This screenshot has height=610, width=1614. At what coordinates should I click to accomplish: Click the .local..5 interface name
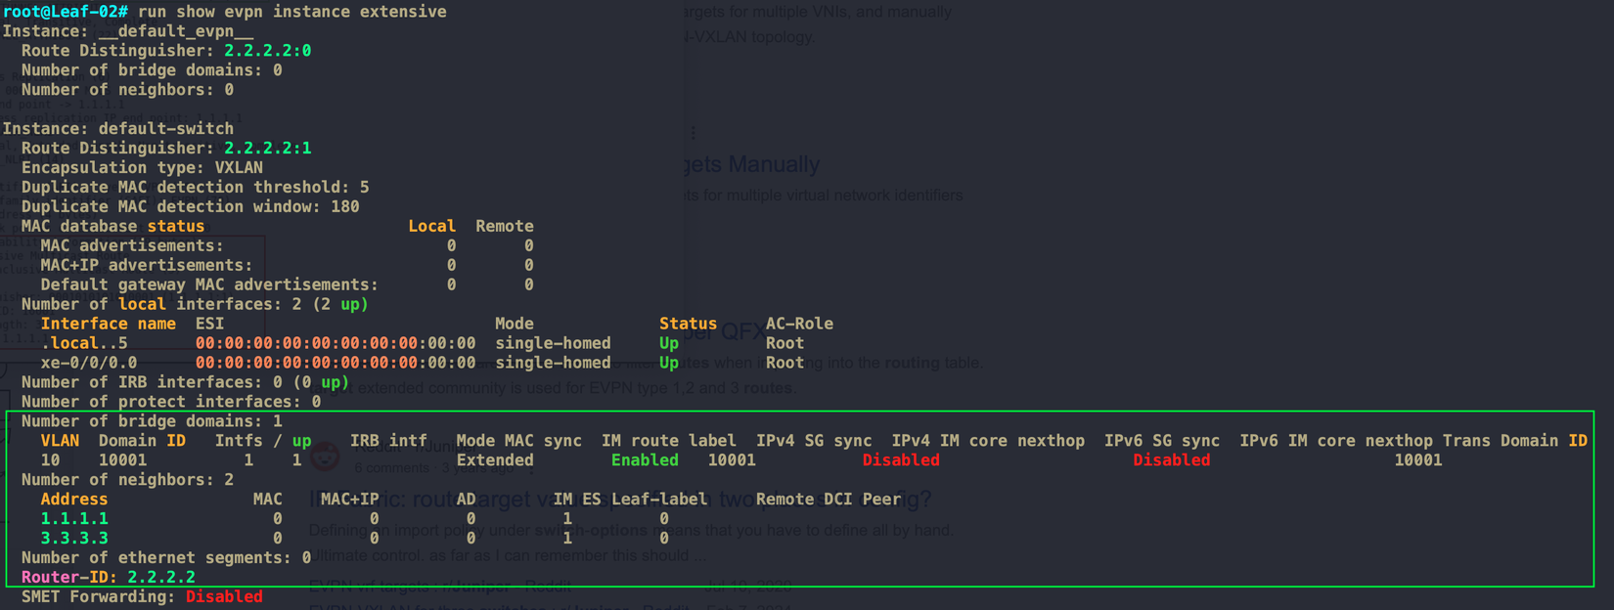[84, 343]
